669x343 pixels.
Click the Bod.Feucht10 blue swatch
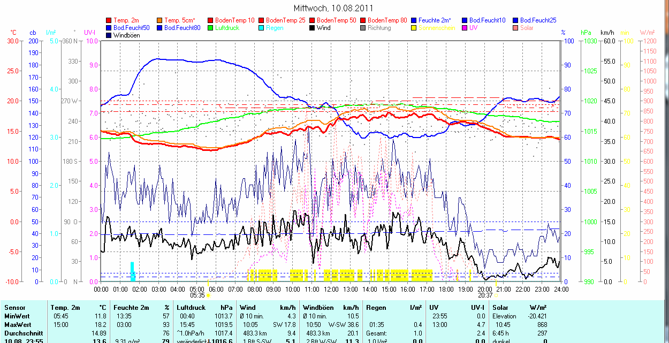465,20
